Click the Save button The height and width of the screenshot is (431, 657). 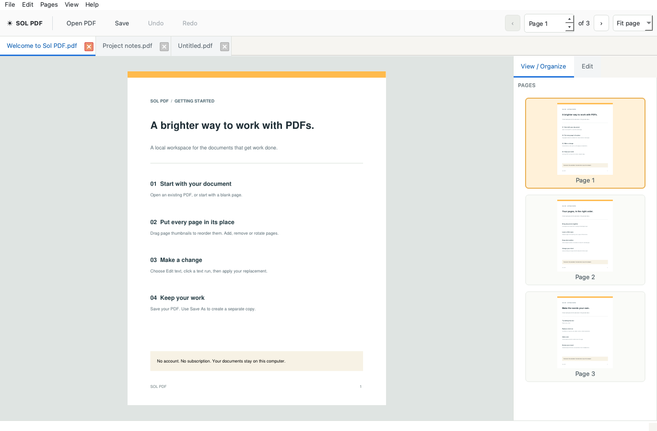[122, 23]
